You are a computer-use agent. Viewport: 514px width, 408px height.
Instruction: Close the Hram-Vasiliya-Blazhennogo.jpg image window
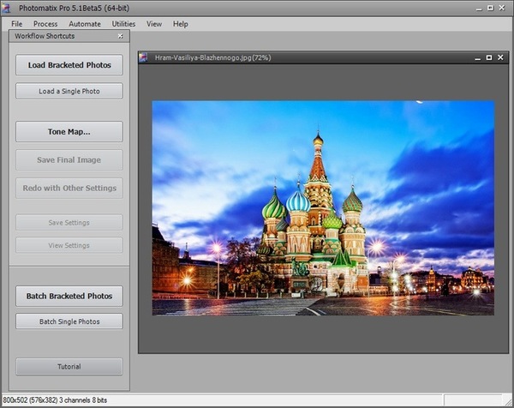point(502,57)
